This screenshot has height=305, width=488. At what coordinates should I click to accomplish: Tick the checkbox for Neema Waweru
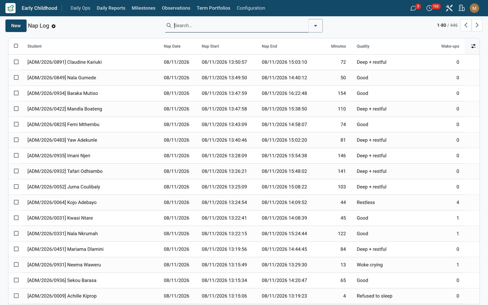point(16,264)
